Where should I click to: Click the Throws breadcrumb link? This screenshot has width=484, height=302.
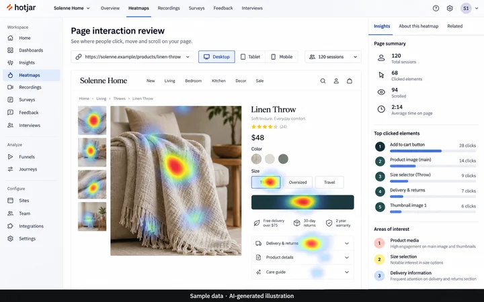coord(119,99)
